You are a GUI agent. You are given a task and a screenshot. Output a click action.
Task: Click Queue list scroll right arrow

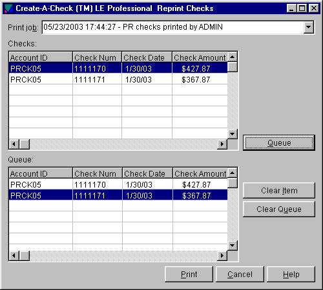(x=222, y=256)
